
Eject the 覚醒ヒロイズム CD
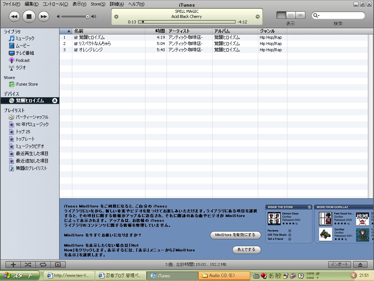click(55, 101)
